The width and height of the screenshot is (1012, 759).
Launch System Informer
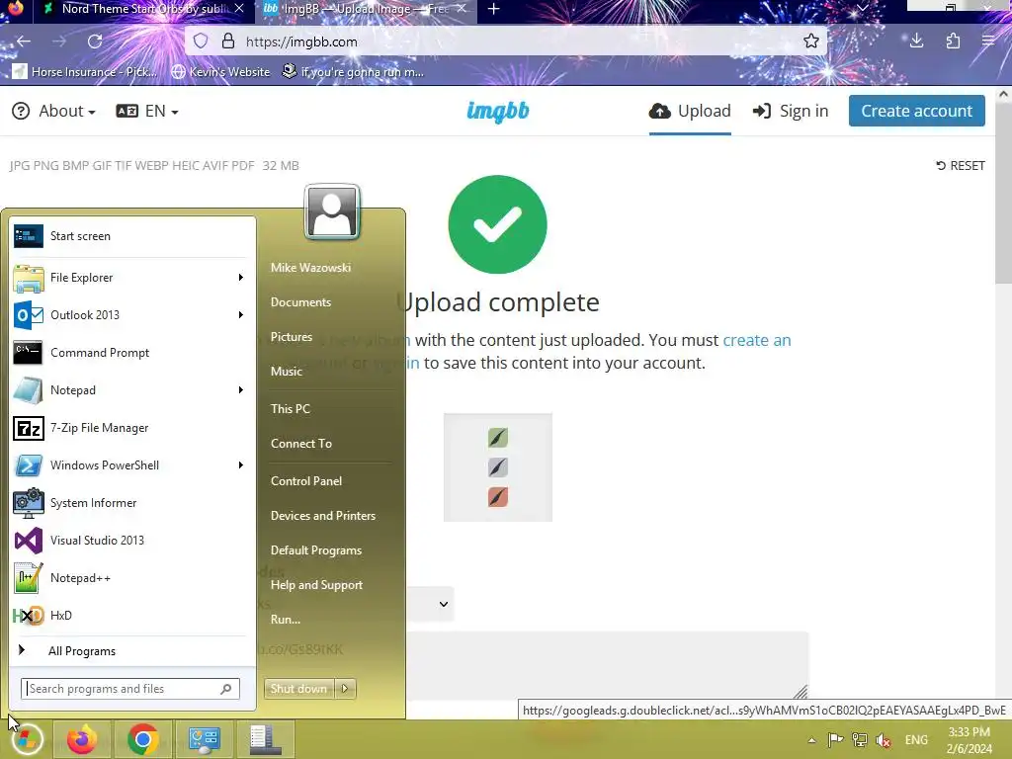click(x=132, y=503)
